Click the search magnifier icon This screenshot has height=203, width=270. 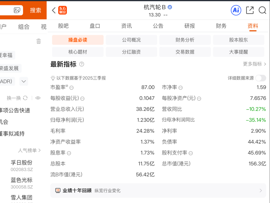[262, 10]
